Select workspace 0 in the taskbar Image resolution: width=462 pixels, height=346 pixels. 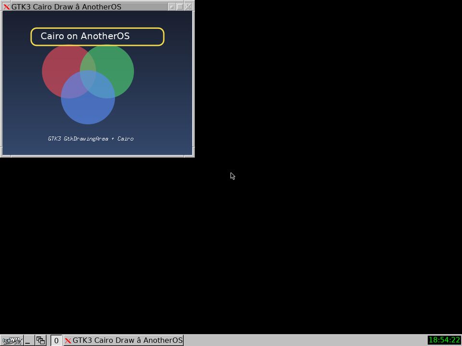[56, 341]
